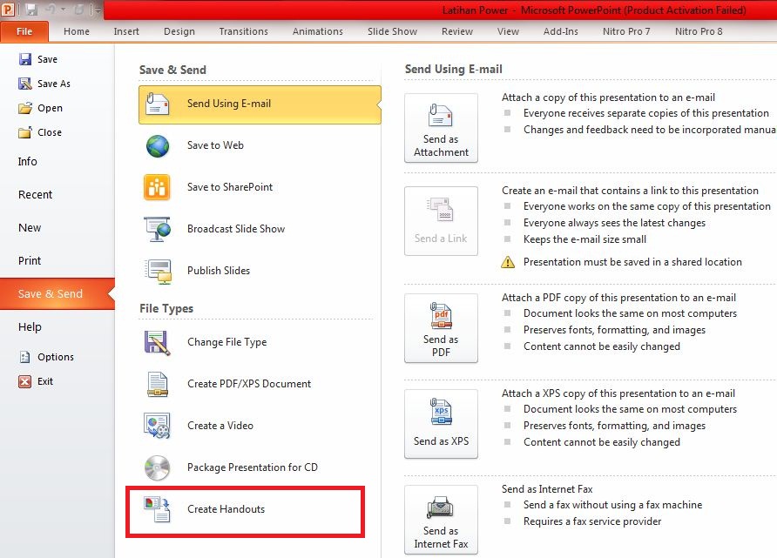This screenshot has height=558, width=777.
Task: Click the Create Handouts icon
Action: point(157,509)
